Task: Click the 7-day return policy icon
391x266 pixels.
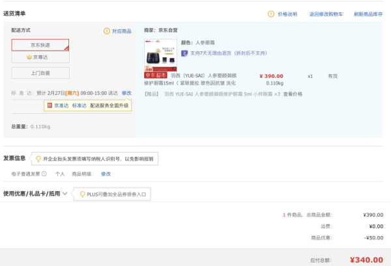Action: click(184, 53)
